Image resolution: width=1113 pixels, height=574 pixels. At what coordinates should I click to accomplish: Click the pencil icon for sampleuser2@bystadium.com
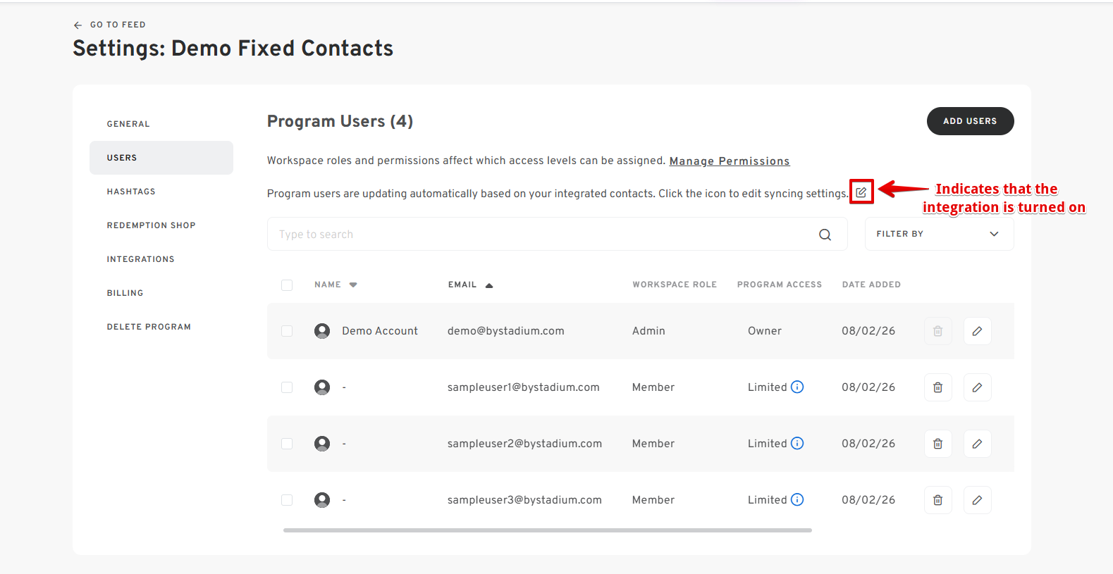[x=977, y=444]
